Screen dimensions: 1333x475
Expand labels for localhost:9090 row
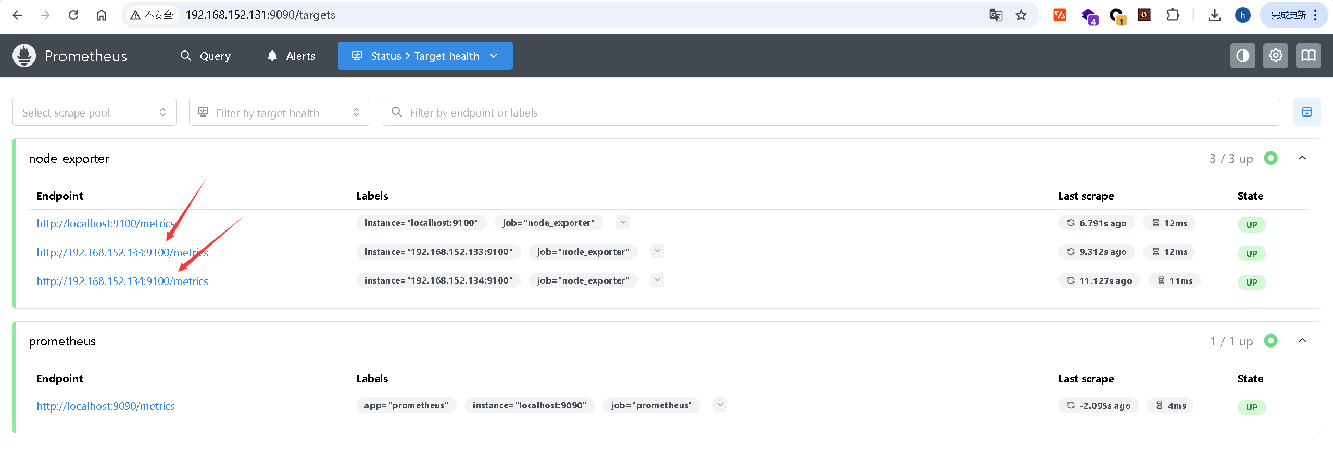point(720,405)
